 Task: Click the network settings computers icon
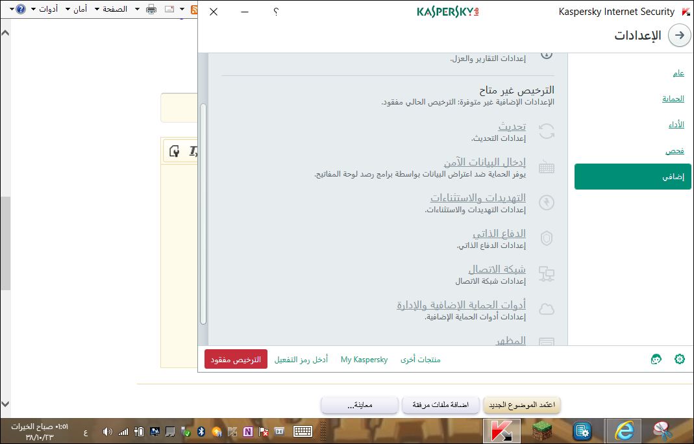[x=547, y=273]
